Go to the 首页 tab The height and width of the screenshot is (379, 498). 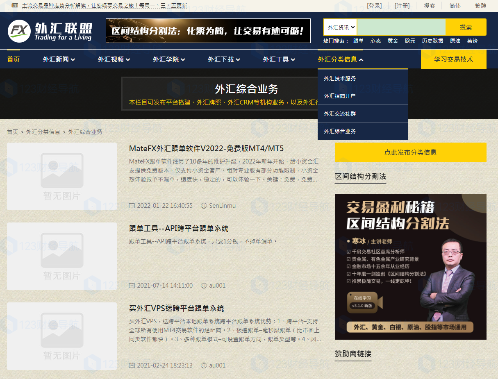tap(14, 59)
